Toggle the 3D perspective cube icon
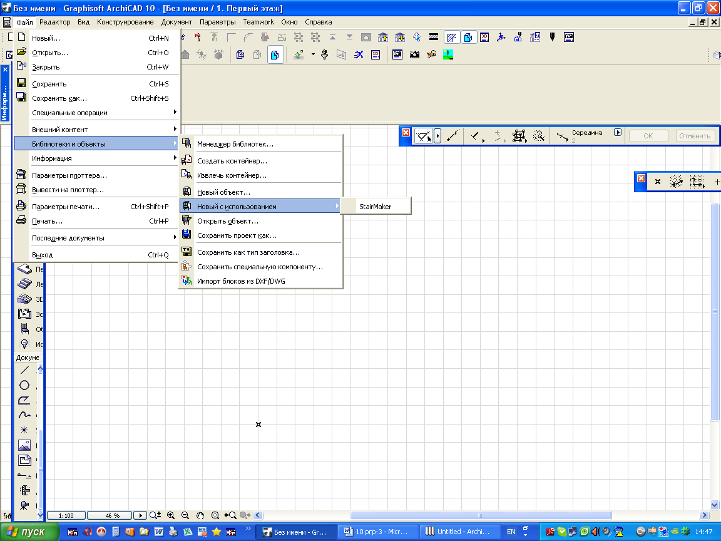 468,38
